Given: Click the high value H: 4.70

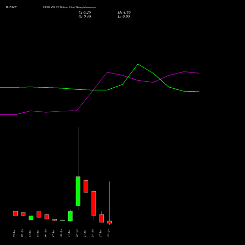Looking at the screenshot, I should (x=124, y=13).
